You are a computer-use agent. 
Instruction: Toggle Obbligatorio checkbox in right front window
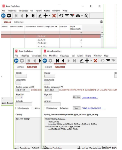coord(45,108)
